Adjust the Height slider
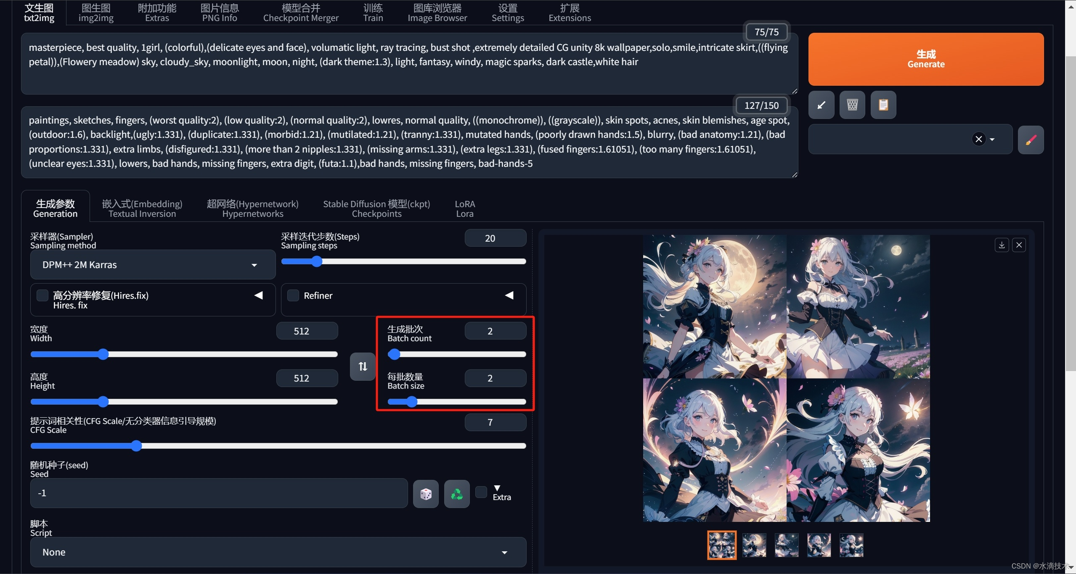The image size is (1076, 574). [184, 402]
